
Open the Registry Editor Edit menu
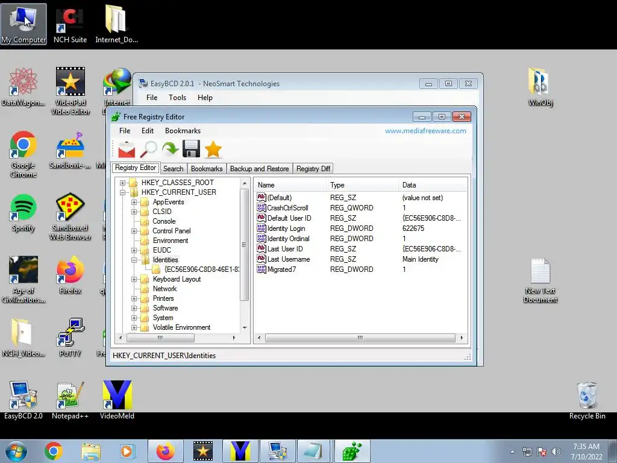tap(148, 131)
